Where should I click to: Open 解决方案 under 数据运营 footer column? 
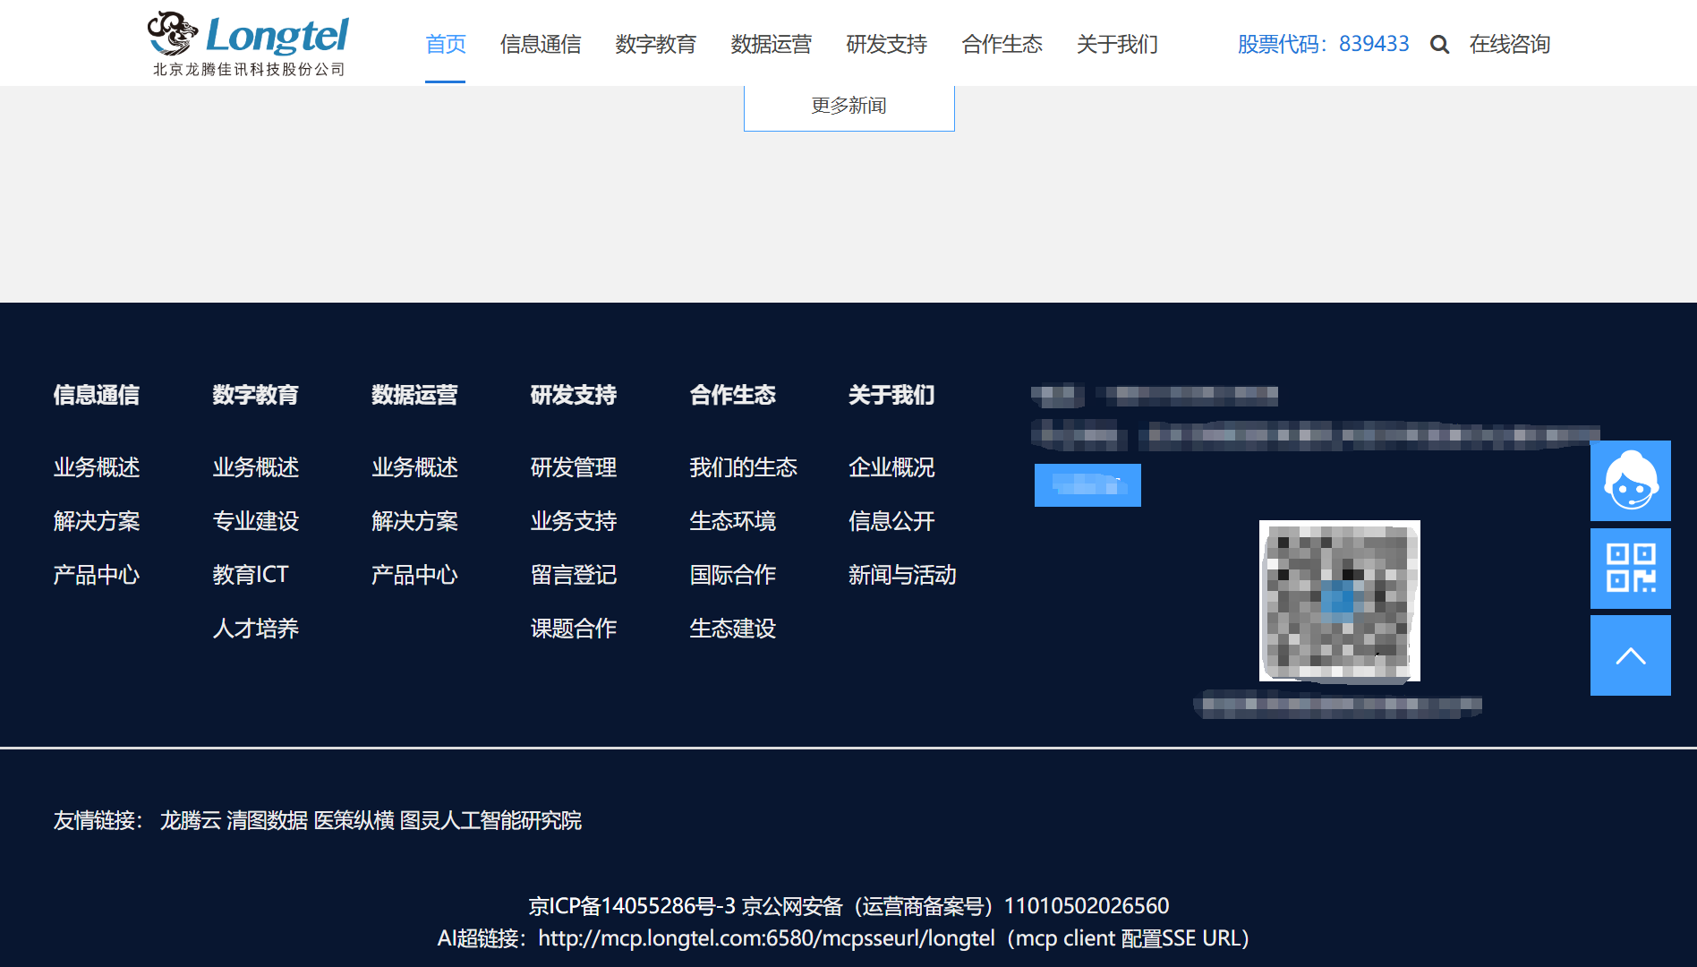pyautogui.click(x=414, y=521)
